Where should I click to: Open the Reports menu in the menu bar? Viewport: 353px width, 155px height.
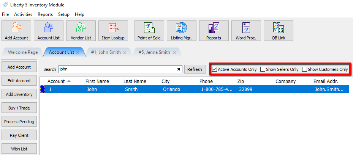45,14
